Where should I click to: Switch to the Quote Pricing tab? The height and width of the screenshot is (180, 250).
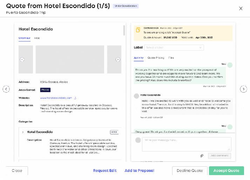[x=156, y=58]
